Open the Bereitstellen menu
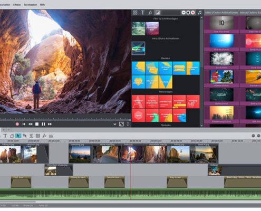Screen dimensions: 261x211 [30, 5]
